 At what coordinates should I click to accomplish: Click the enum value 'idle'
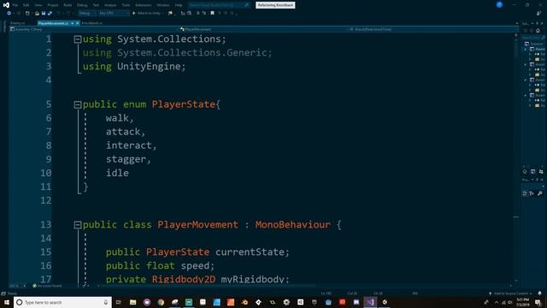117,173
